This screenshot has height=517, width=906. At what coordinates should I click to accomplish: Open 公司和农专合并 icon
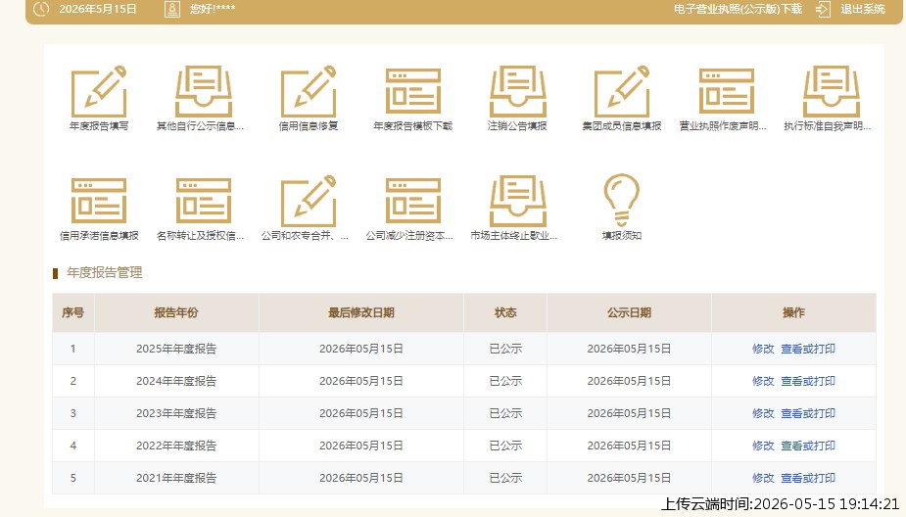pos(309,201)
